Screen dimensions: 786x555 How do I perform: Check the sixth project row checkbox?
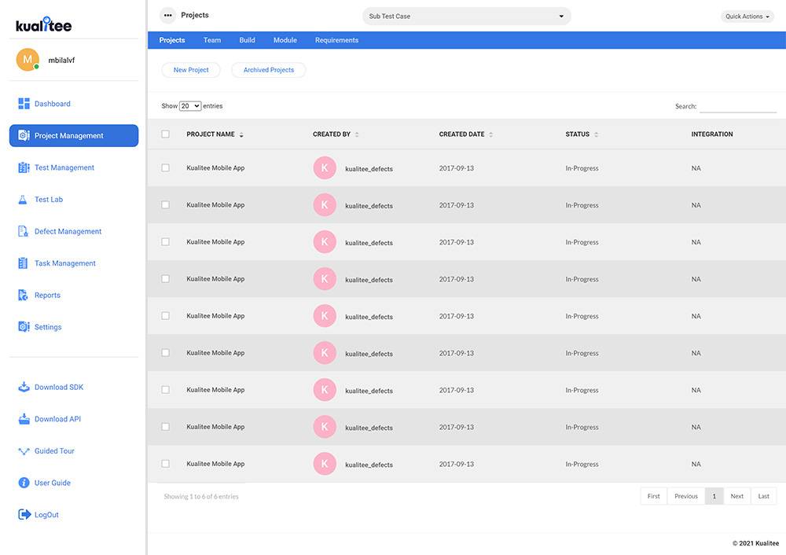click(165, 352)
